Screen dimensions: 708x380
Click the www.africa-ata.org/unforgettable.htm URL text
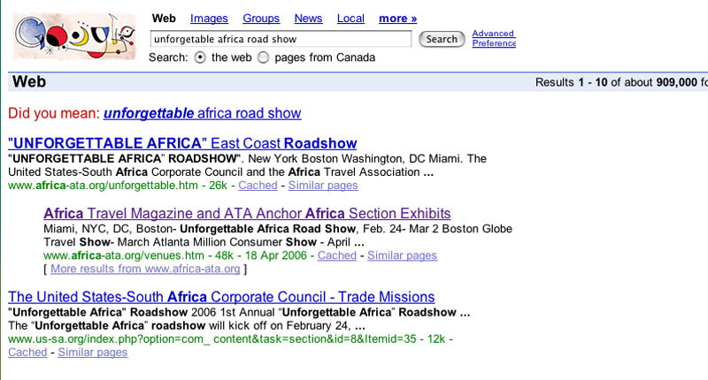[103, 186]
